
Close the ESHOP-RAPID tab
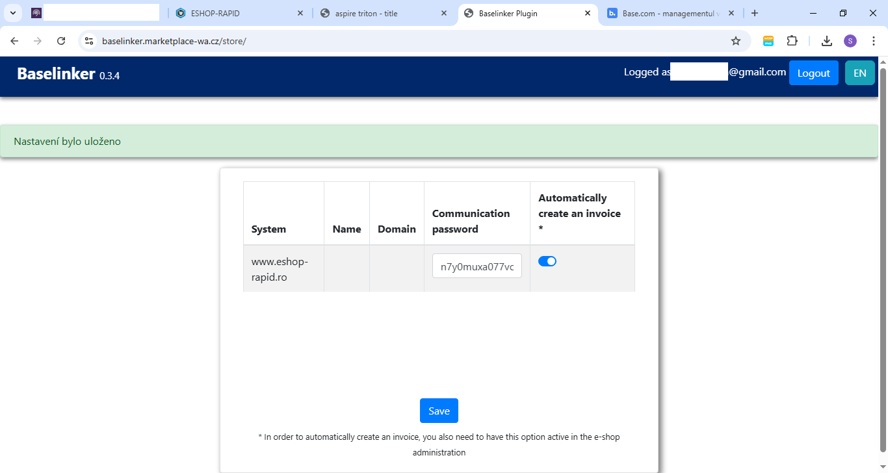(x=300, y=13)
